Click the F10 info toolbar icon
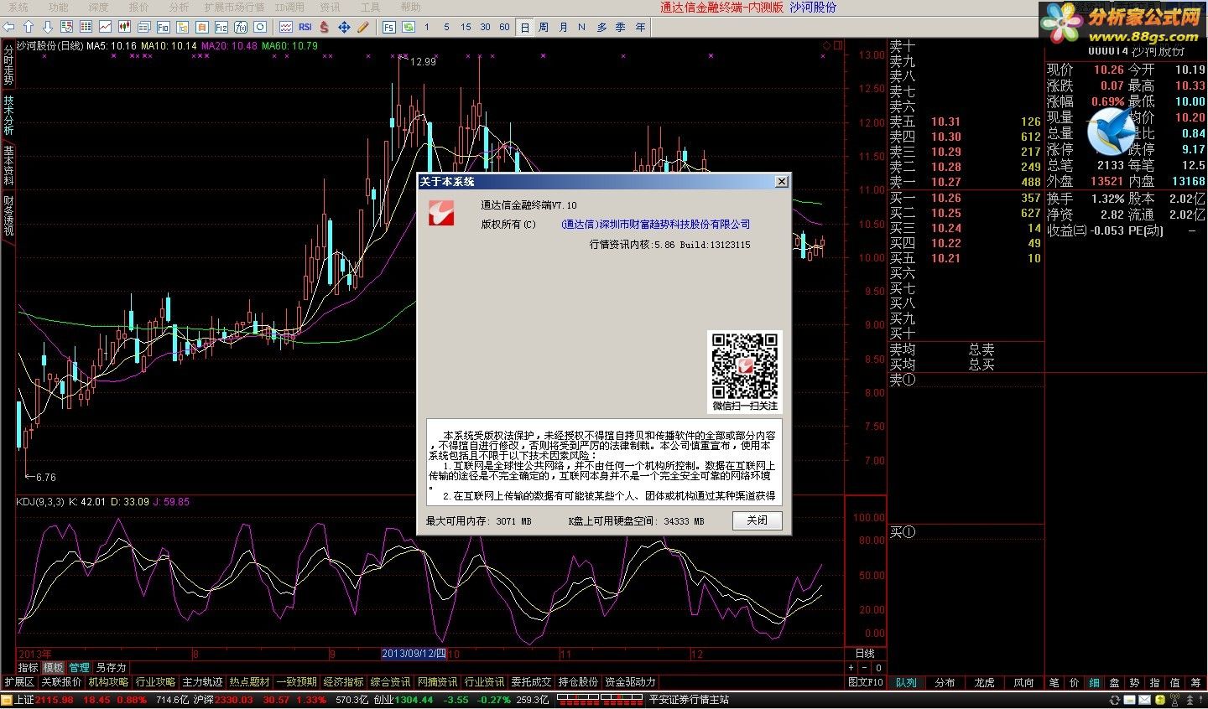1208x709 pixels. tap(163, 27)
